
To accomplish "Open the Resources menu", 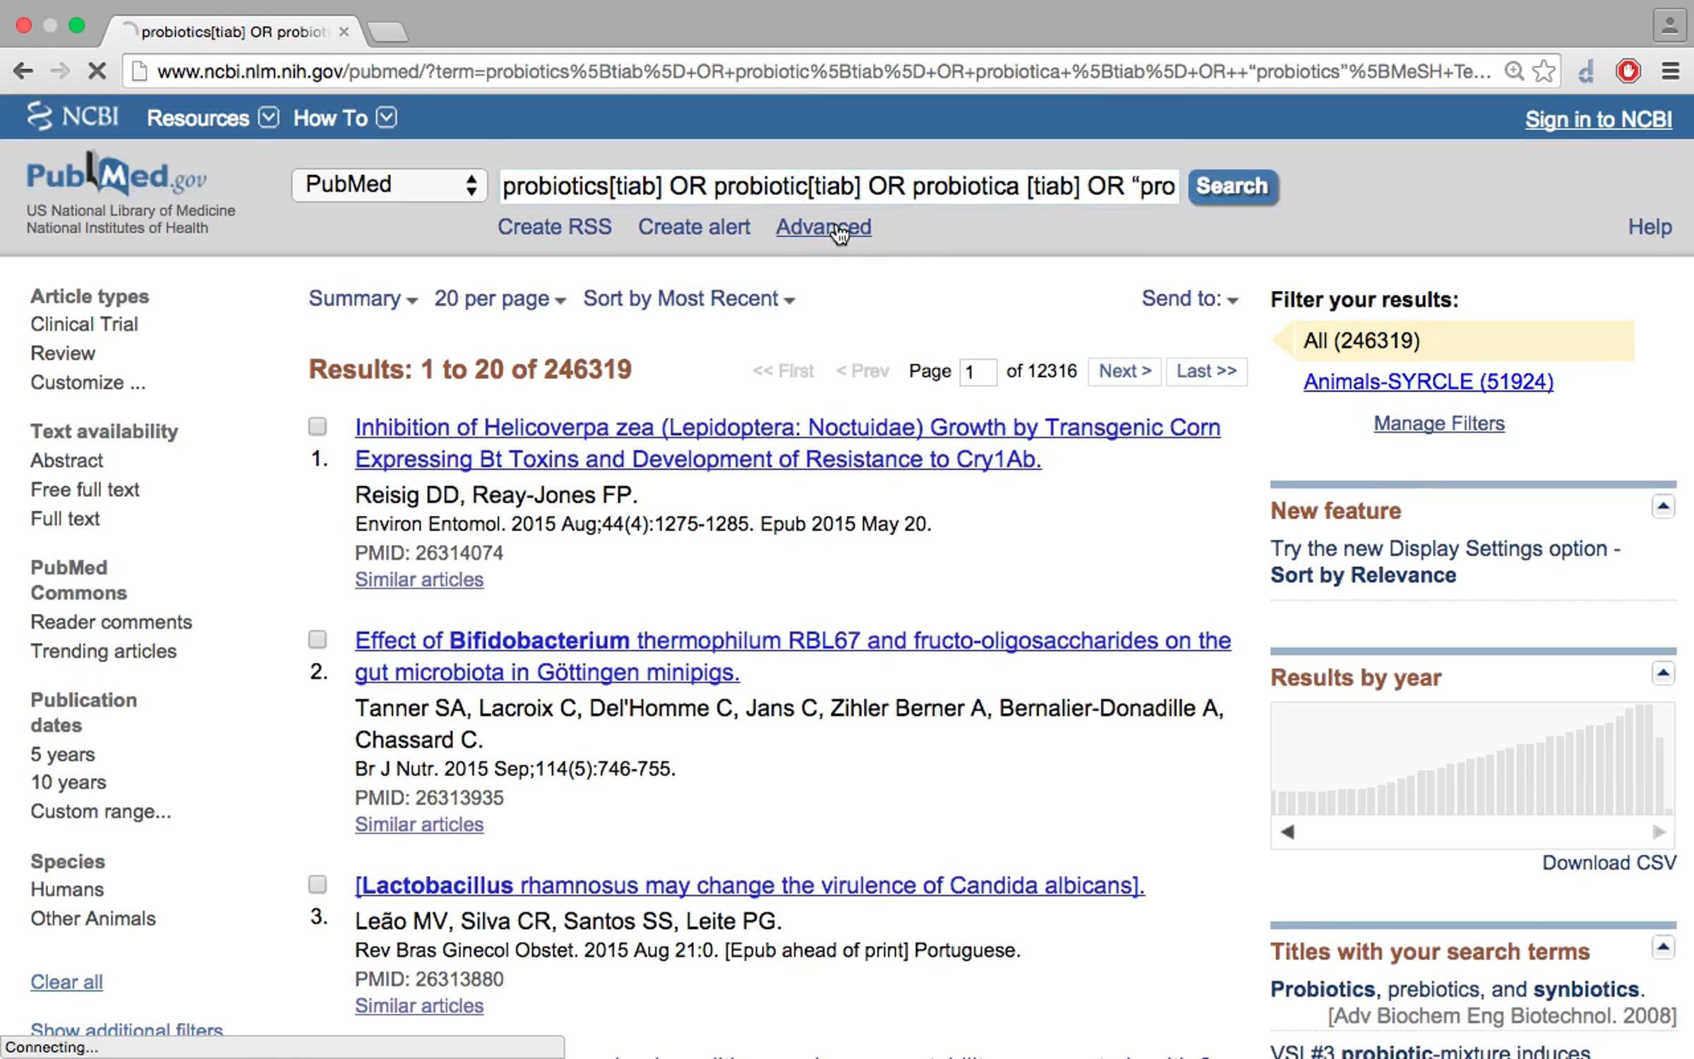I will coord(212,118).
